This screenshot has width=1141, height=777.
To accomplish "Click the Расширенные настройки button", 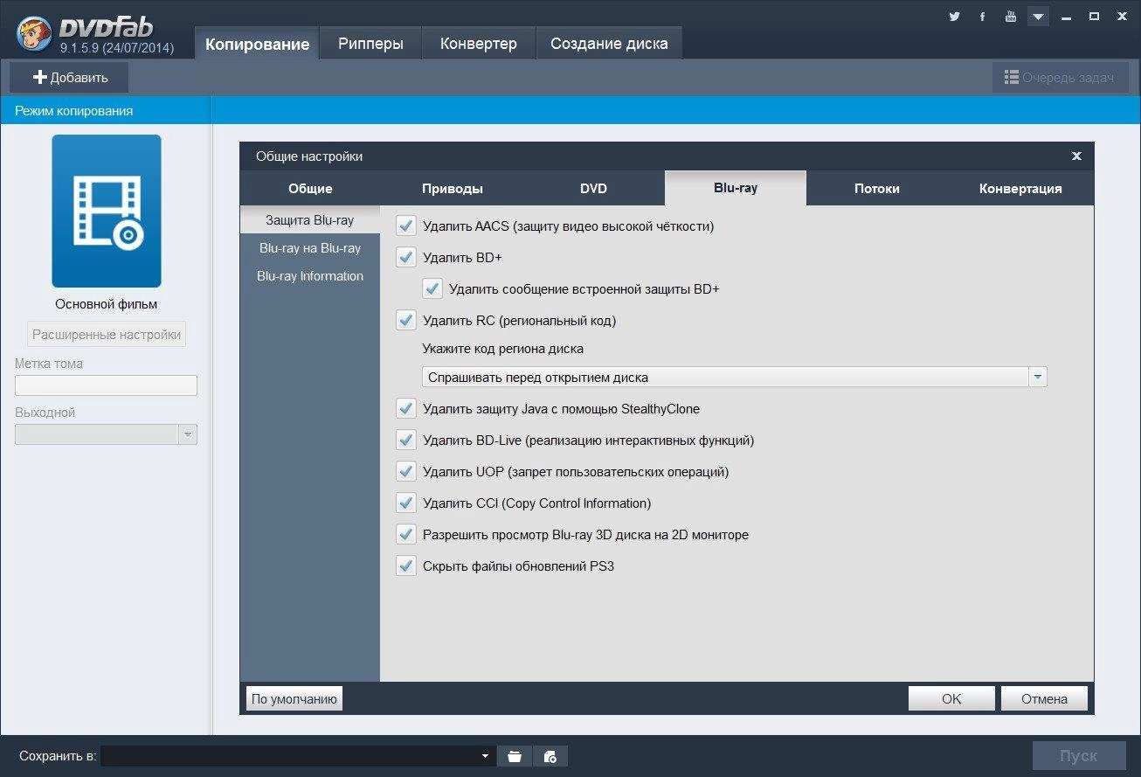I will [107, 335].
